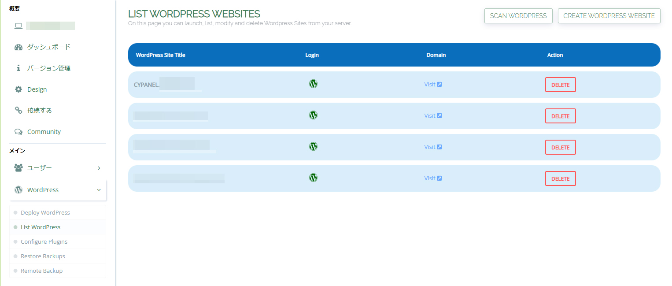Click the users group icon beside ユーザー
672x286 pixels.
coord(18,168)
